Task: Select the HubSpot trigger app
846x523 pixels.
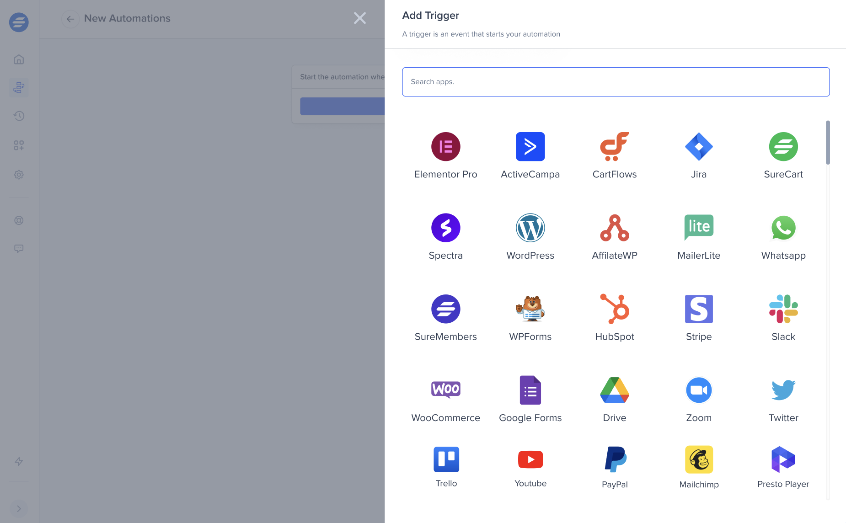Action: (x=614, y=309)
